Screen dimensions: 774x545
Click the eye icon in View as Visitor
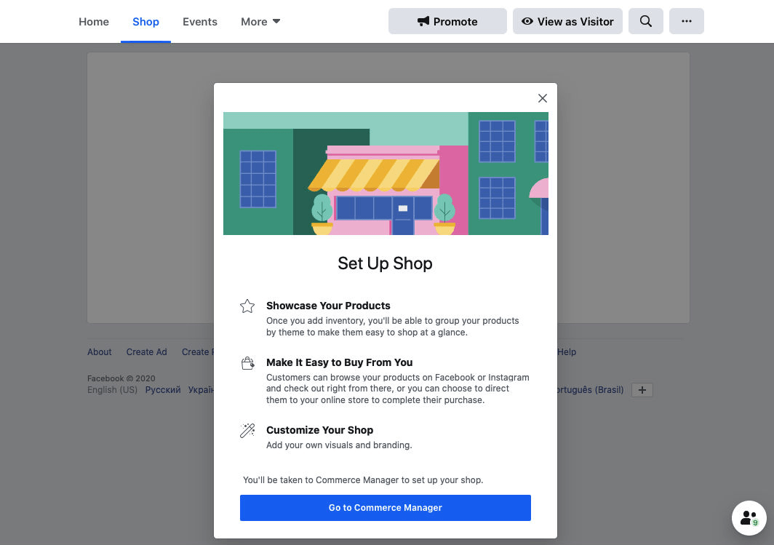pyautogui.click(x=527, y=21)
